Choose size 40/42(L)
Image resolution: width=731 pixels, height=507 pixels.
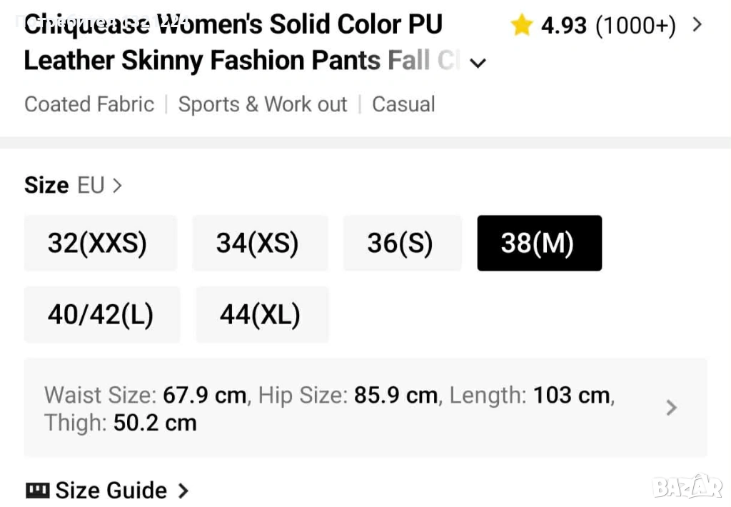[x=101, y=315]
